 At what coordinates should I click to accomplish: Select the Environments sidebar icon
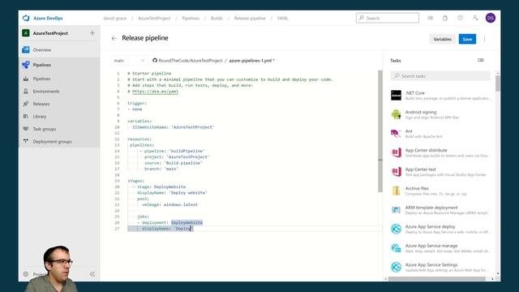tap(26, 91)
